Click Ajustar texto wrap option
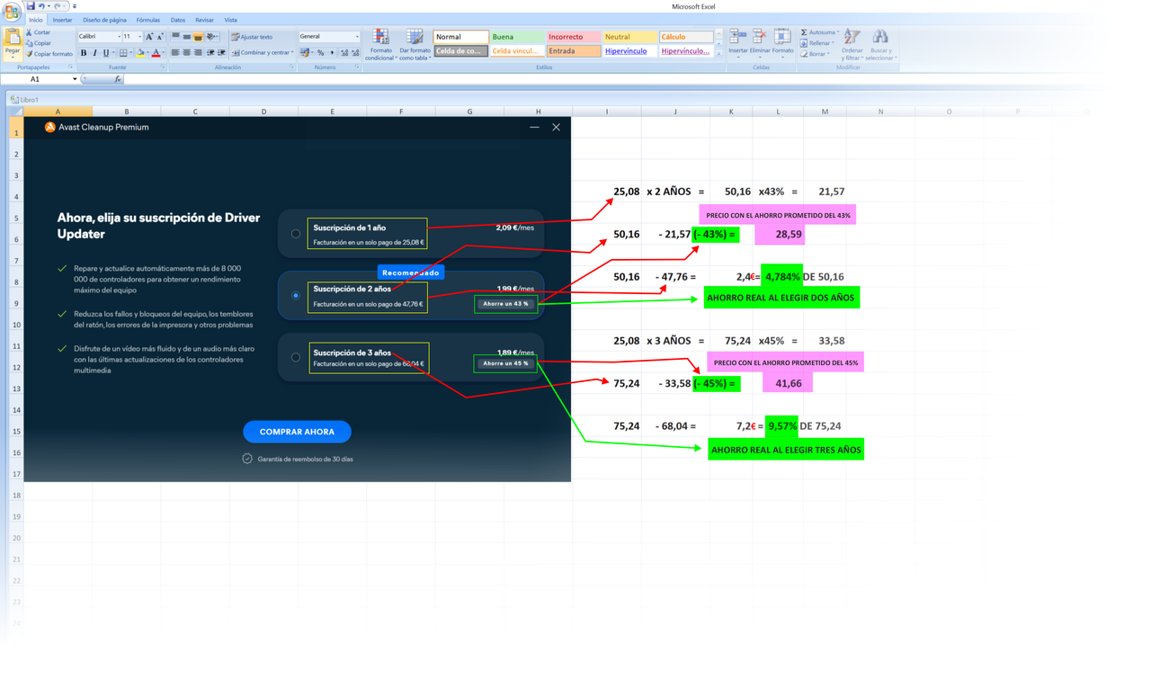 point(252,37)
